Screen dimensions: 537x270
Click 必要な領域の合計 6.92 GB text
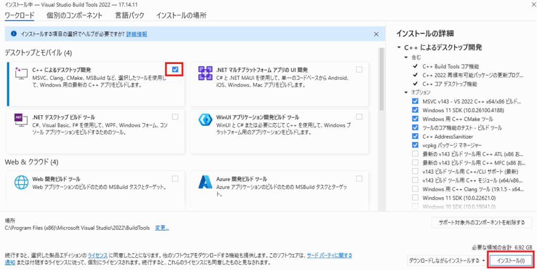coord(502,247)
